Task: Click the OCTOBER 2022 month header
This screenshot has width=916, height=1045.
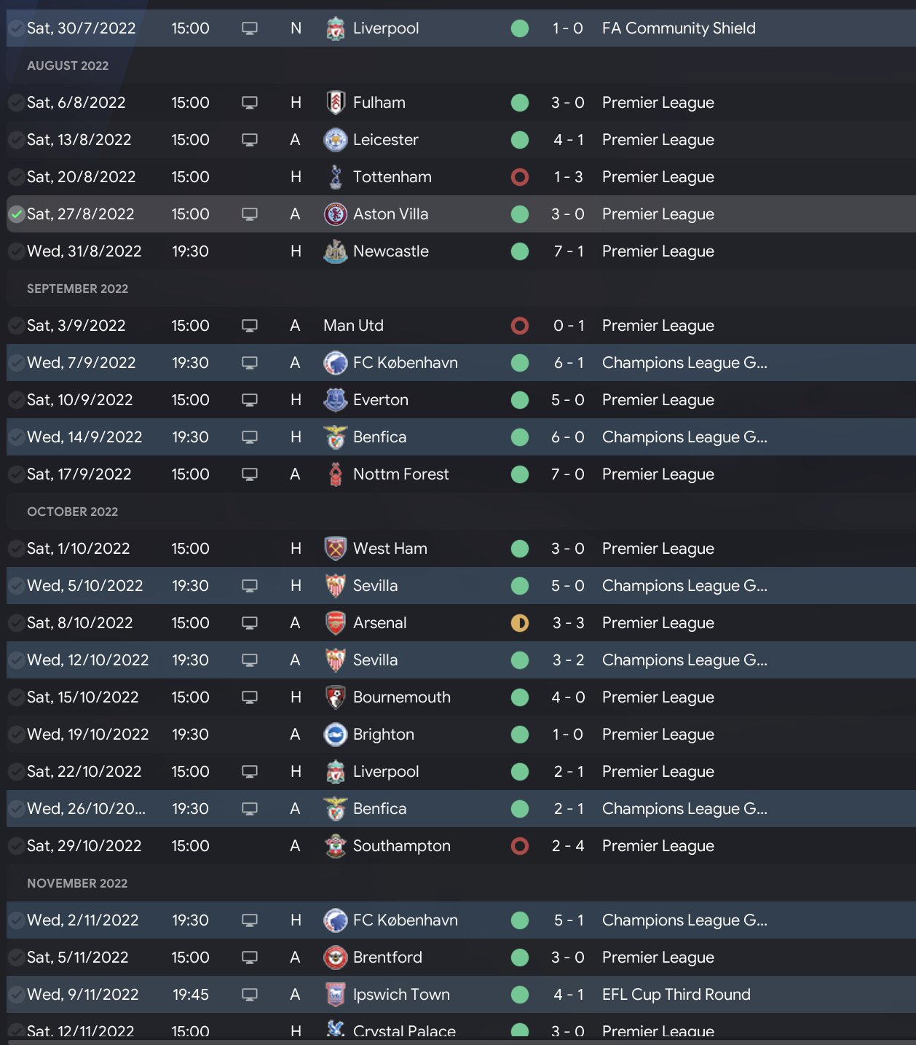Action: click(72, 512)
